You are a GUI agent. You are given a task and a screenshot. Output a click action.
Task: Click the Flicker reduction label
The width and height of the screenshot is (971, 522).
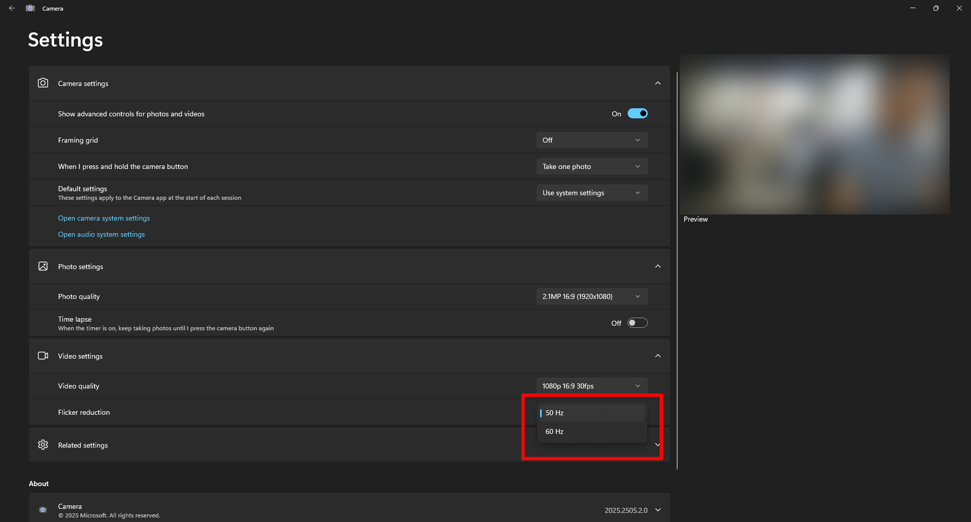[x=84, y=412]
